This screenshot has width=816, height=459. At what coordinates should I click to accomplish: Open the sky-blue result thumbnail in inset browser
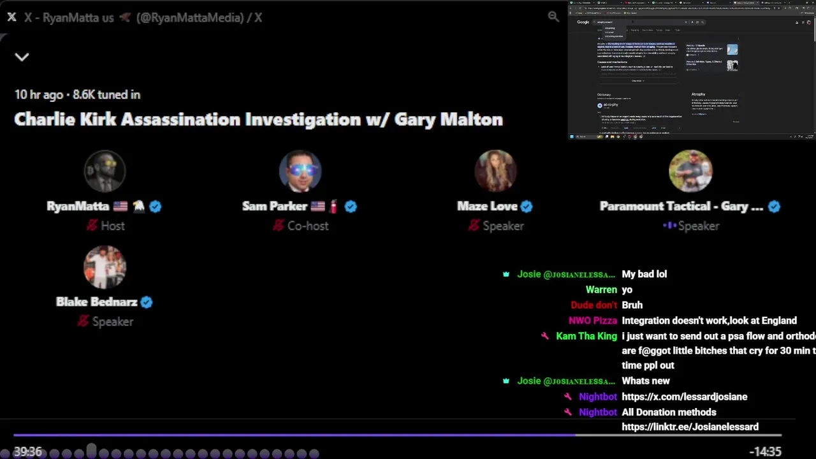click(x=732, y=50)
